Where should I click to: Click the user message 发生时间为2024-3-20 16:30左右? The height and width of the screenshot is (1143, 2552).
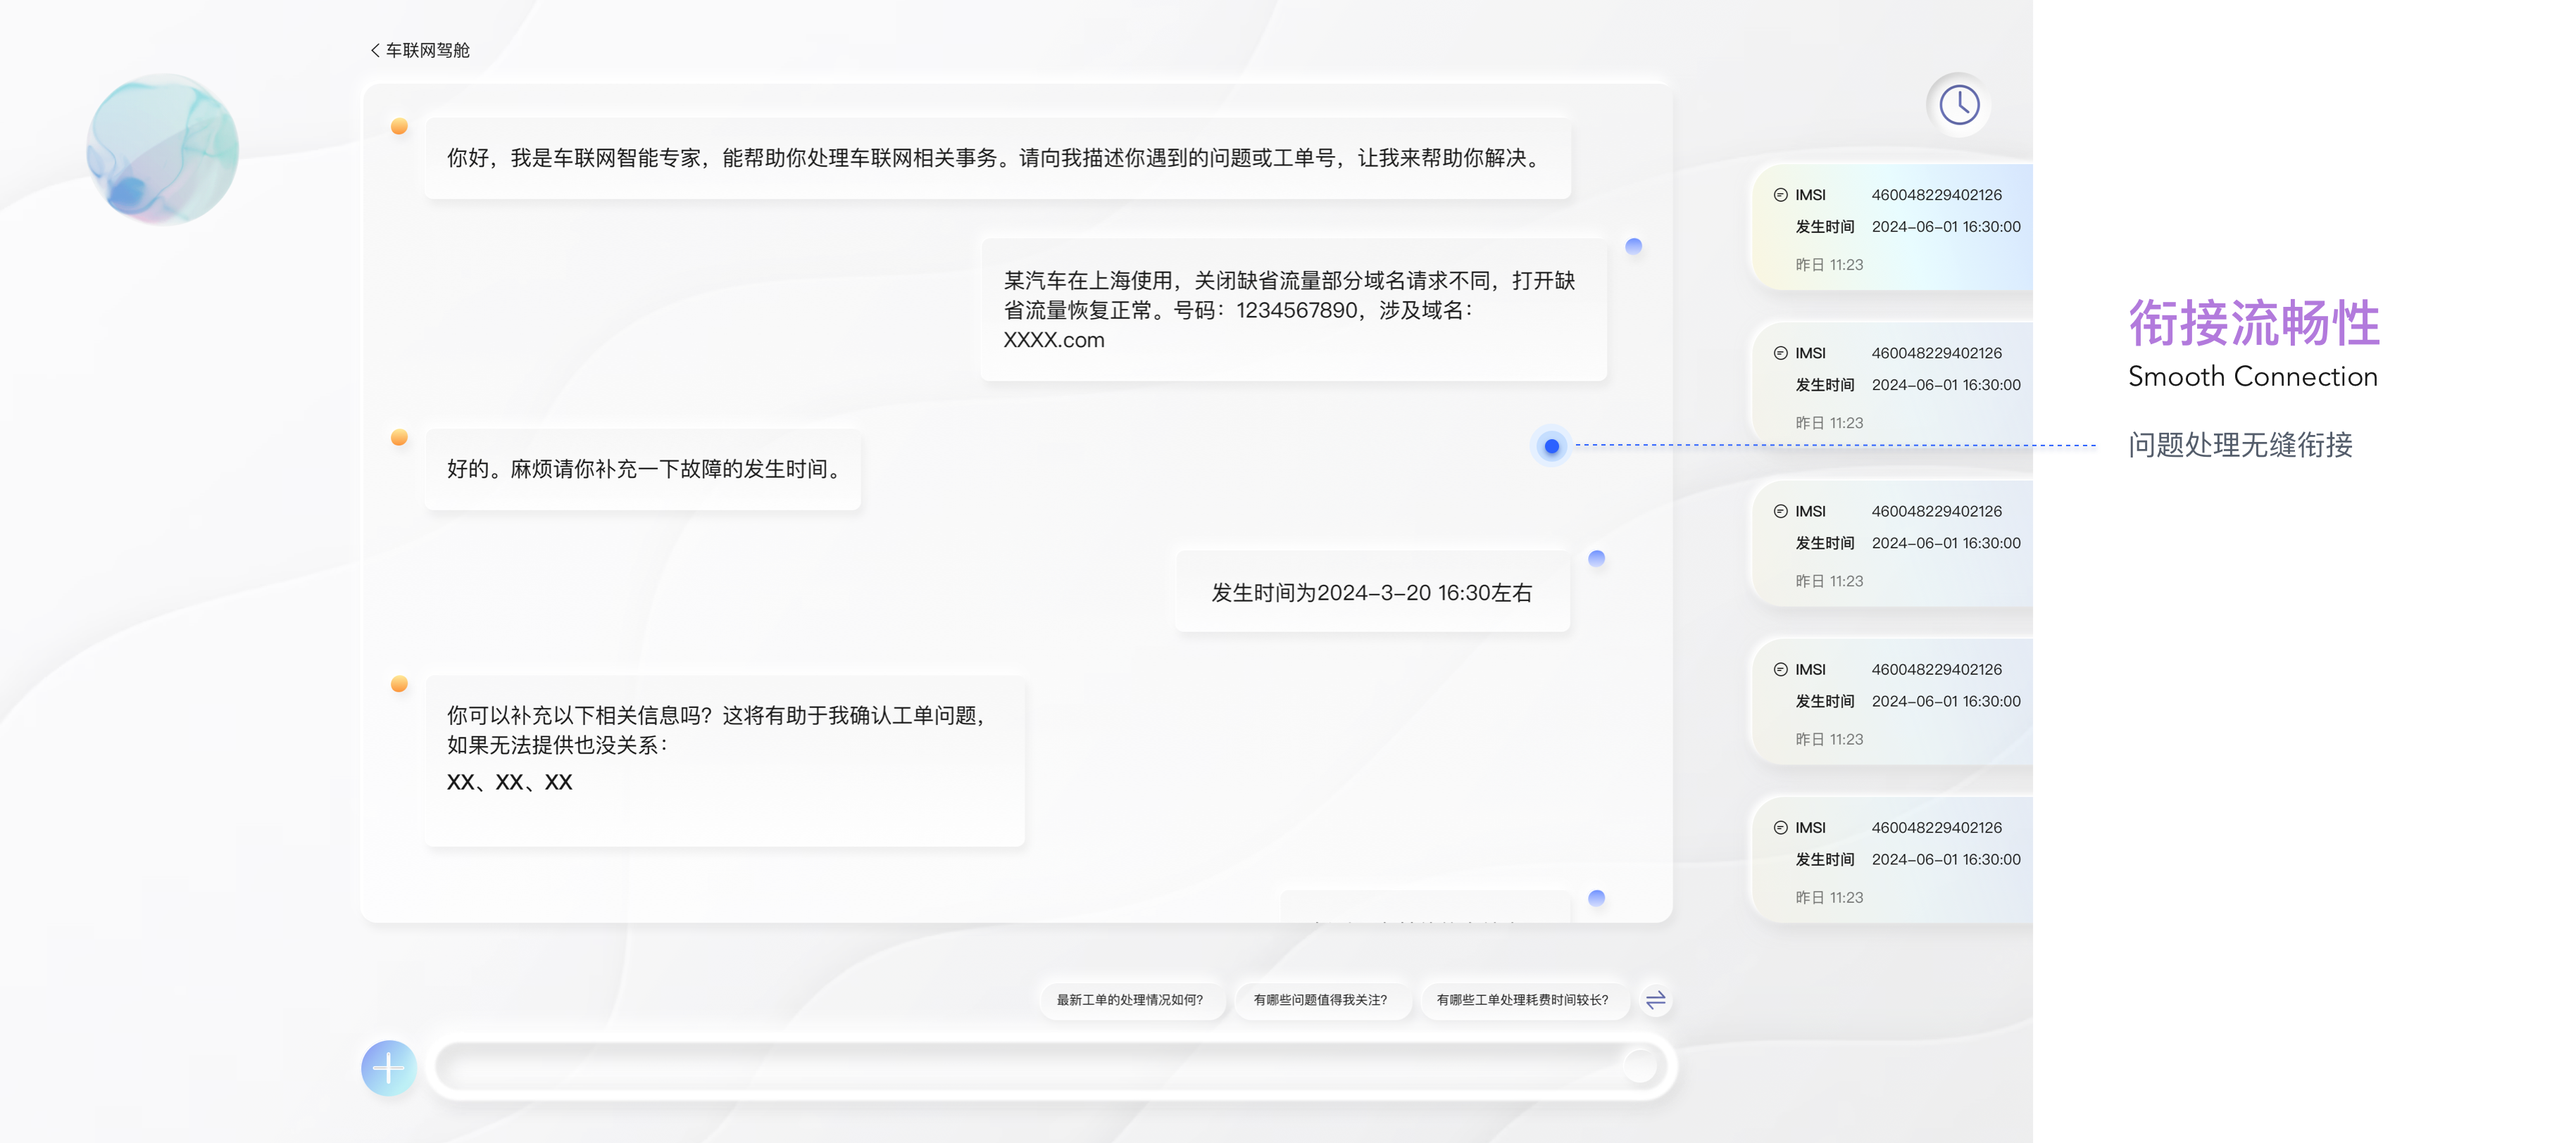(1372, 593)
